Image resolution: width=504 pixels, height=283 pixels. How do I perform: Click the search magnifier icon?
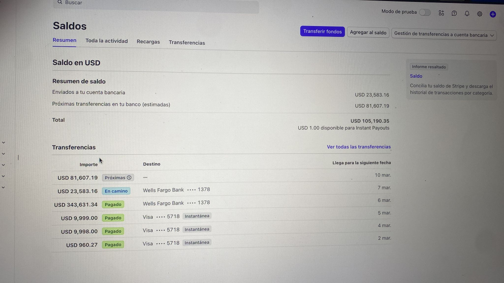(60, 2)
